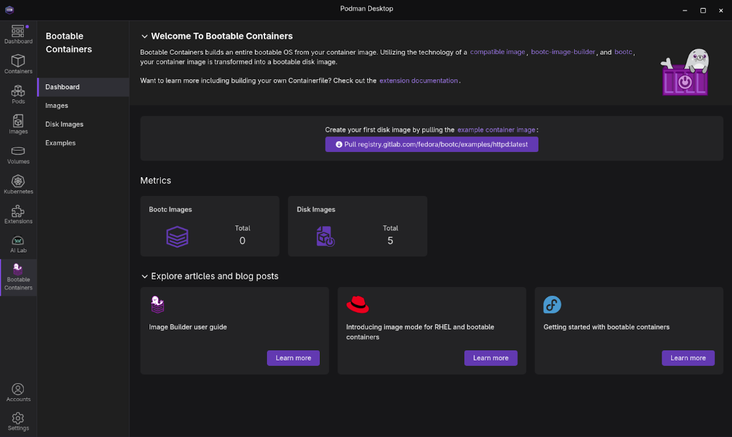732x437 pixels.
Task: Open the Volumes sidebar icon
Action: (x=18, y=154)
